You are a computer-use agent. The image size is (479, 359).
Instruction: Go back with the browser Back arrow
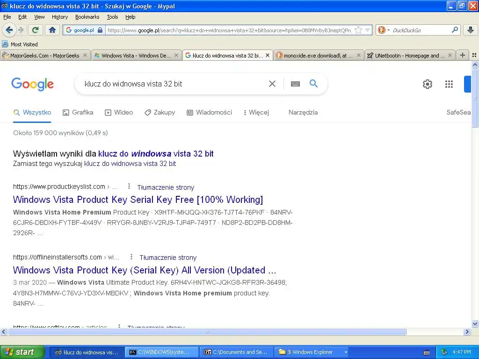coord(9,30)
